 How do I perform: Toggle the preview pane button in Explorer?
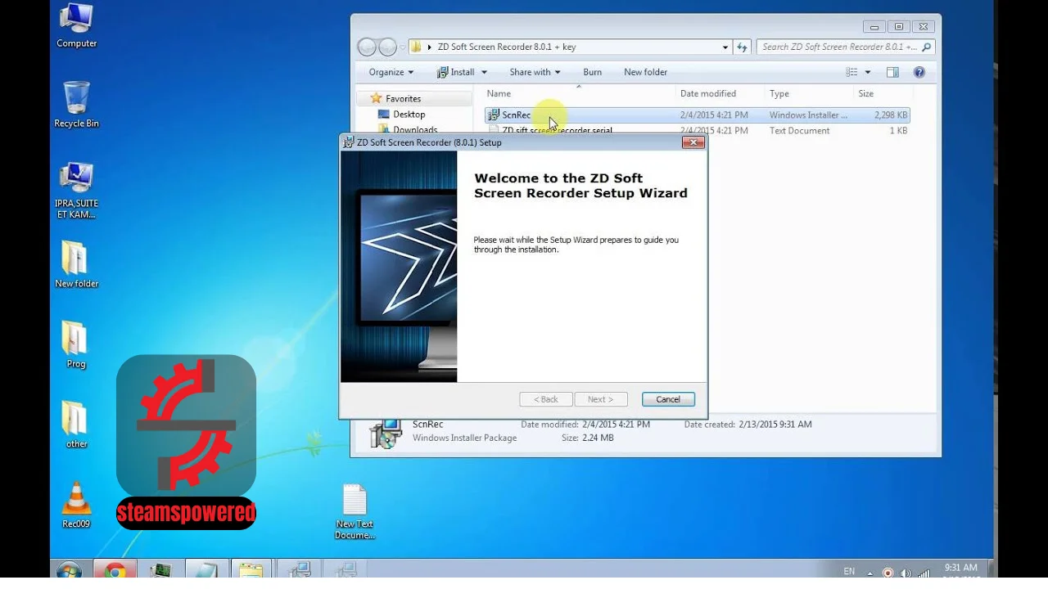(x=892, y=72)
